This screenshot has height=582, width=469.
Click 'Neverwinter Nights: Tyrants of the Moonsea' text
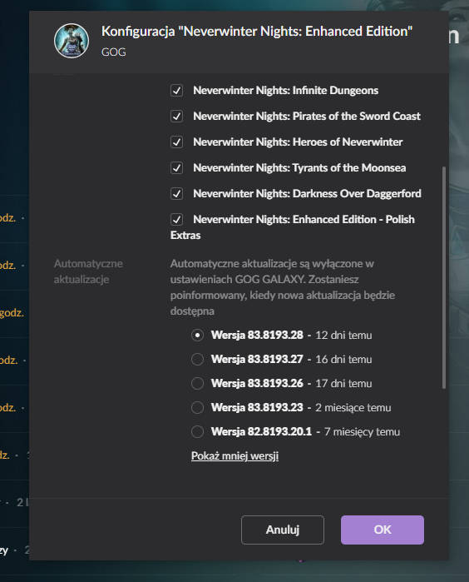click(299, 167)
